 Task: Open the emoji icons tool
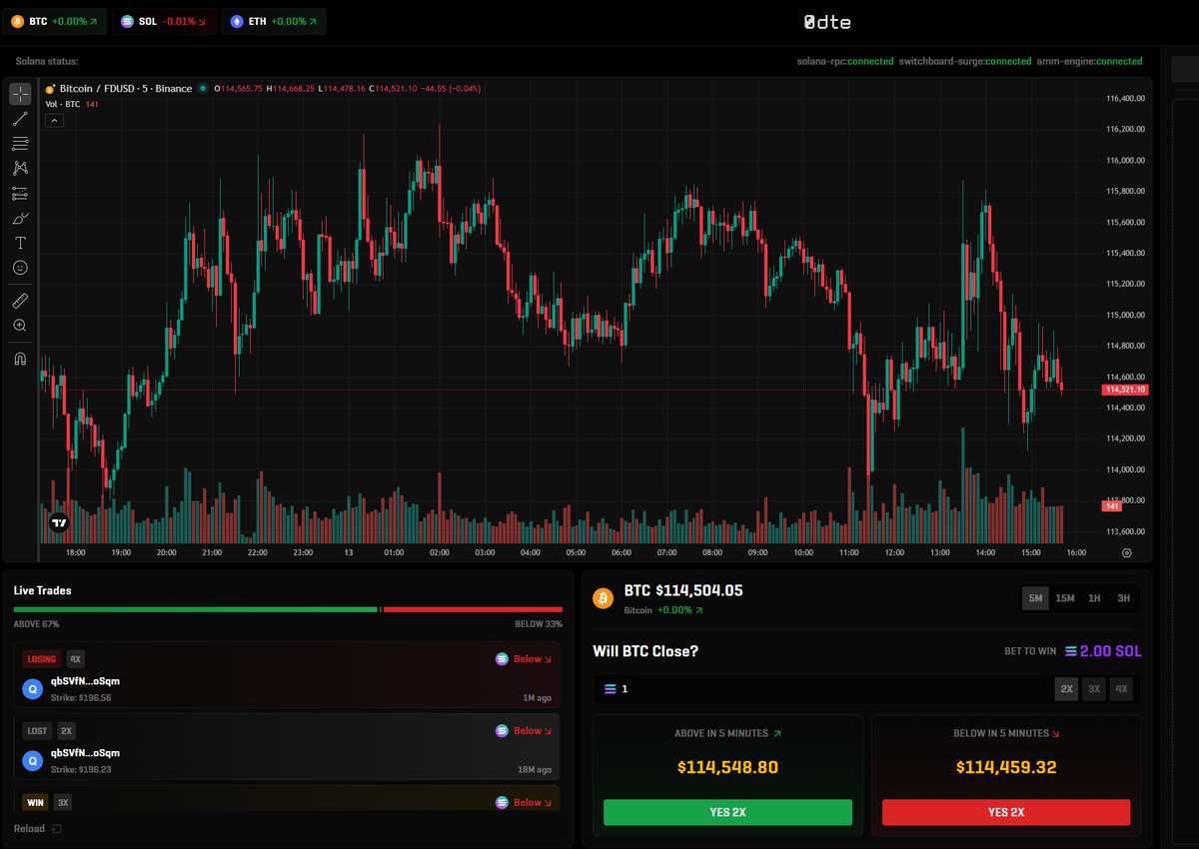[x=20, y=268]
